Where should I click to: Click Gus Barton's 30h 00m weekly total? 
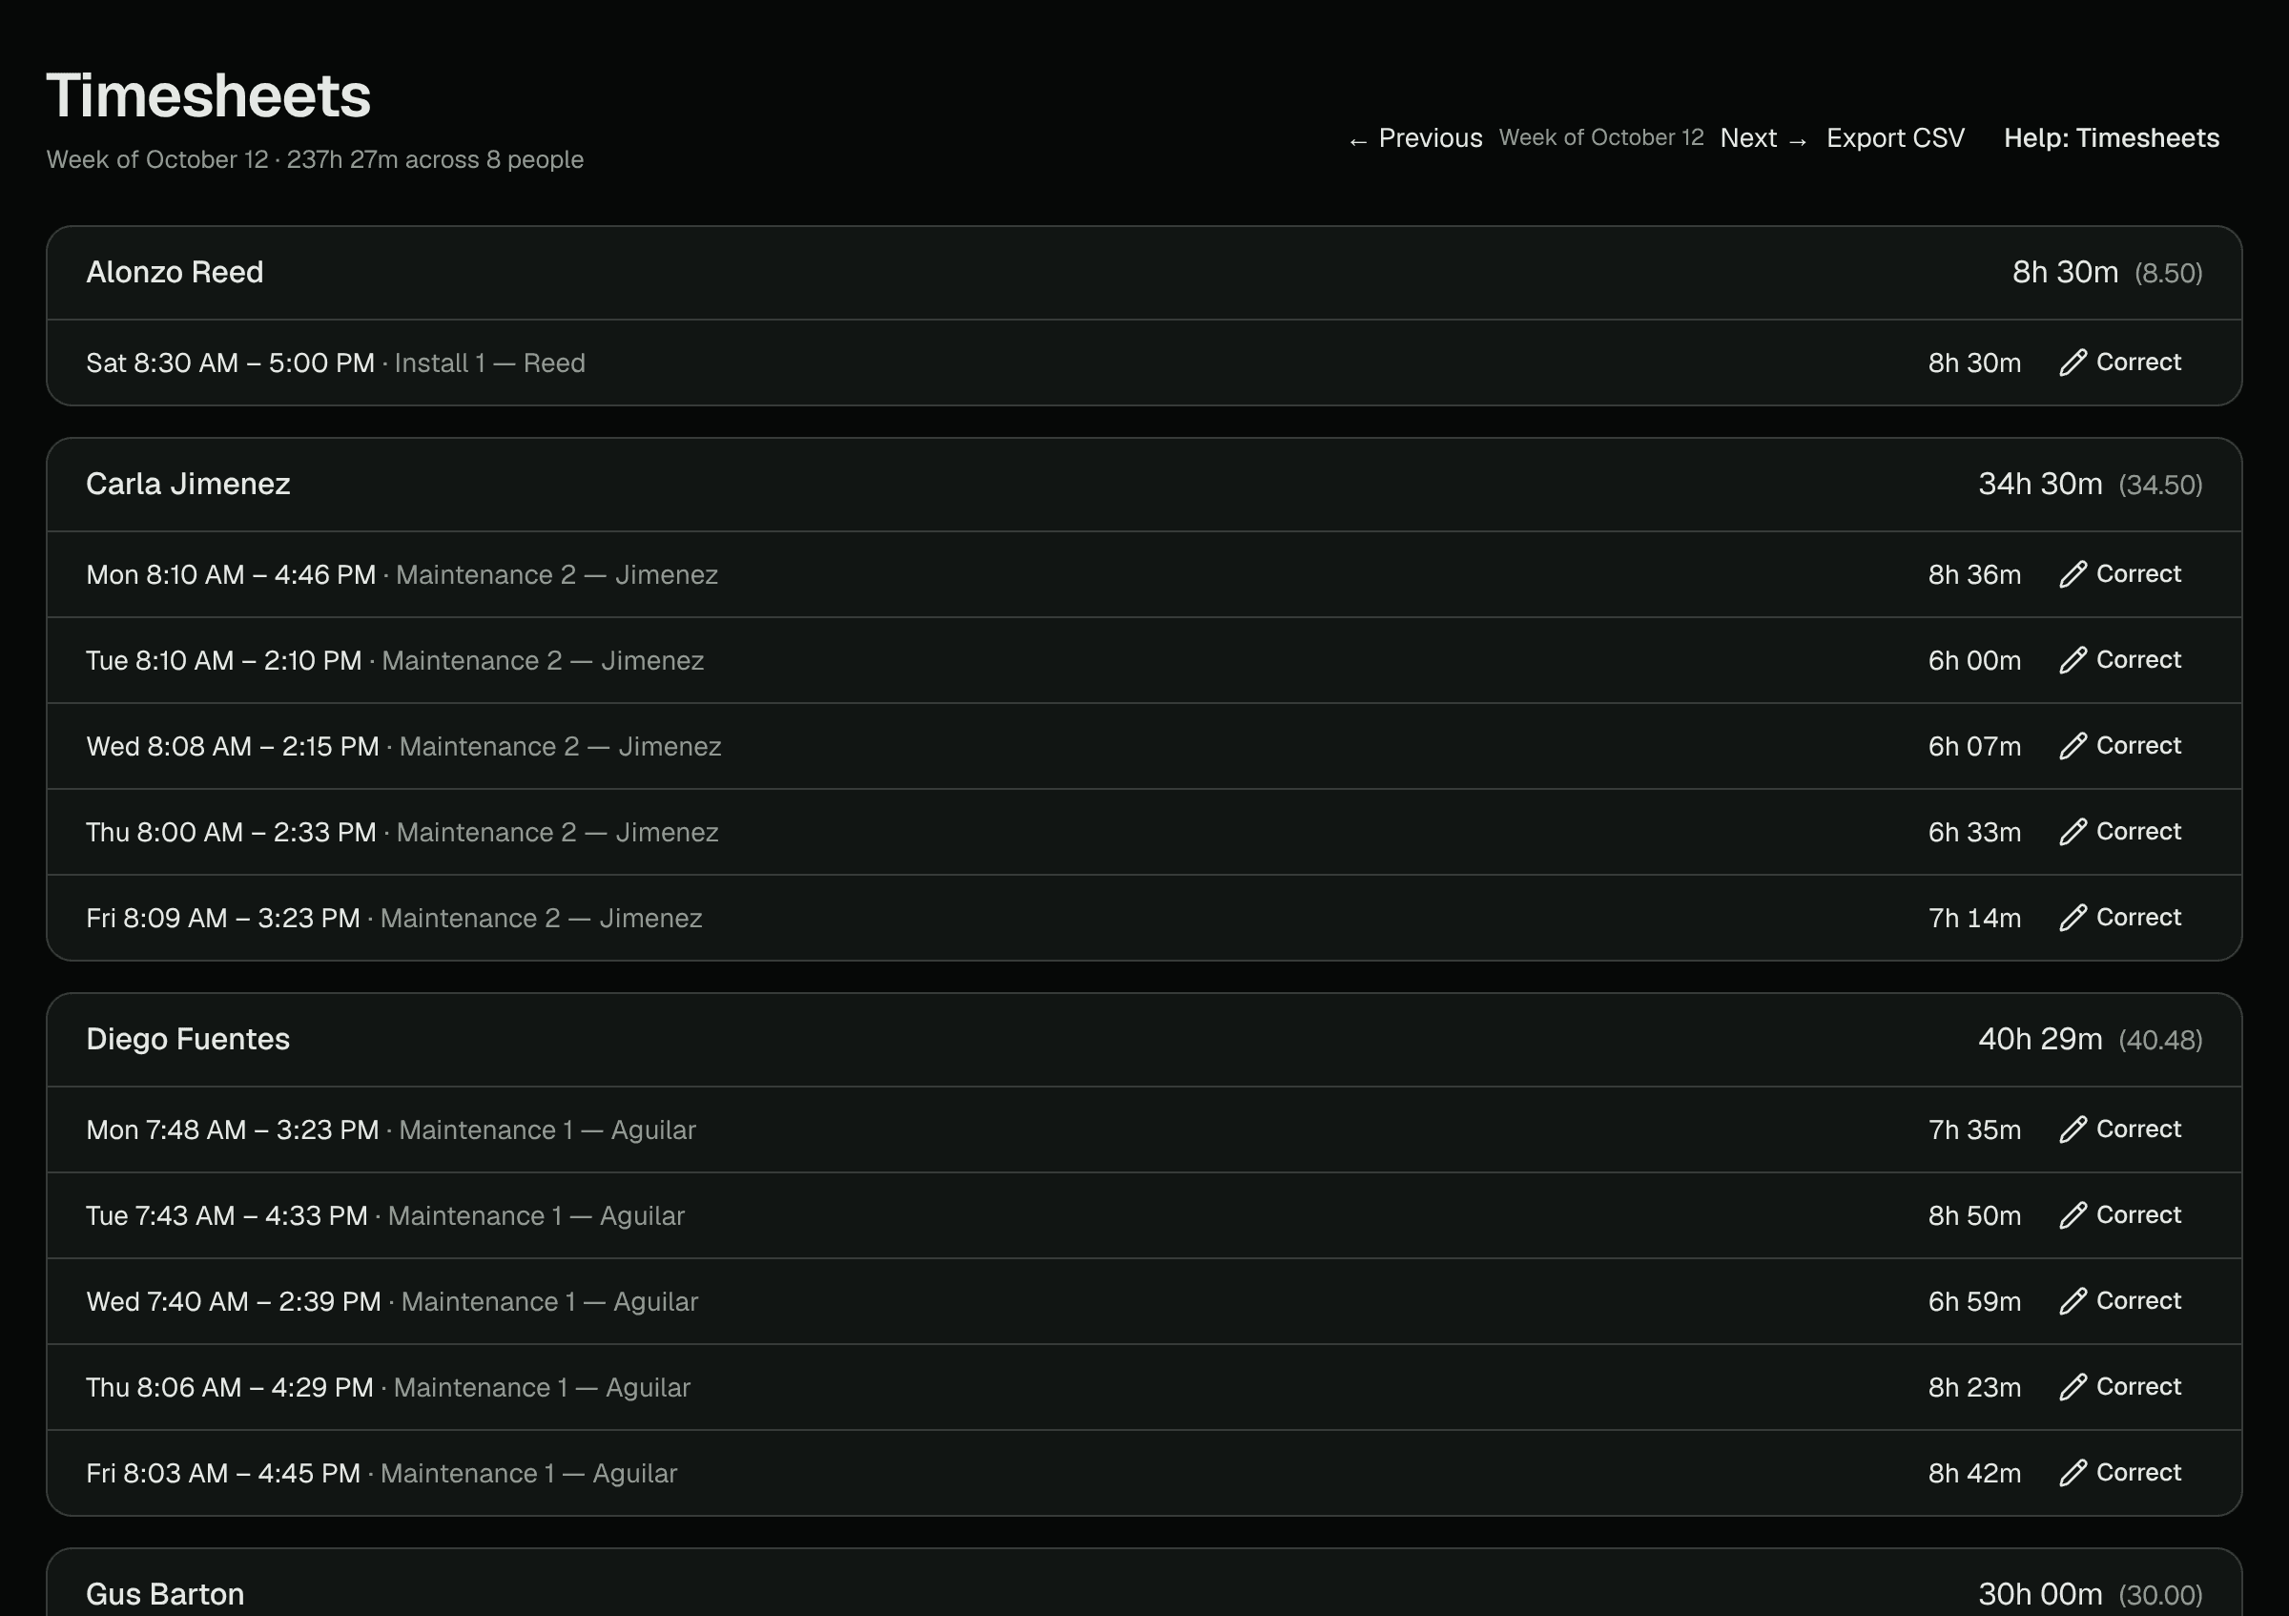pos(2040,1593)
